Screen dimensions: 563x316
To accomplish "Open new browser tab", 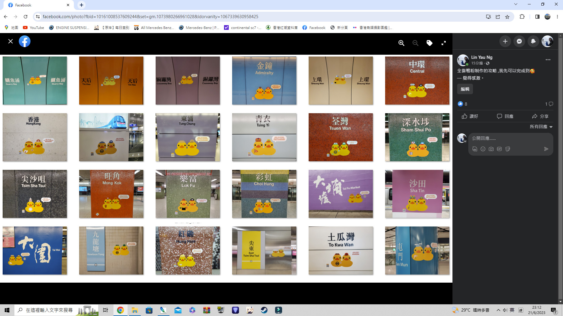I will coord(82,5).
